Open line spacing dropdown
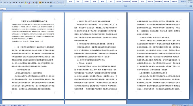 [x=54, y=3]
